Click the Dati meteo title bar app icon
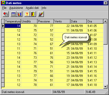109x95 pixels. 3,3
